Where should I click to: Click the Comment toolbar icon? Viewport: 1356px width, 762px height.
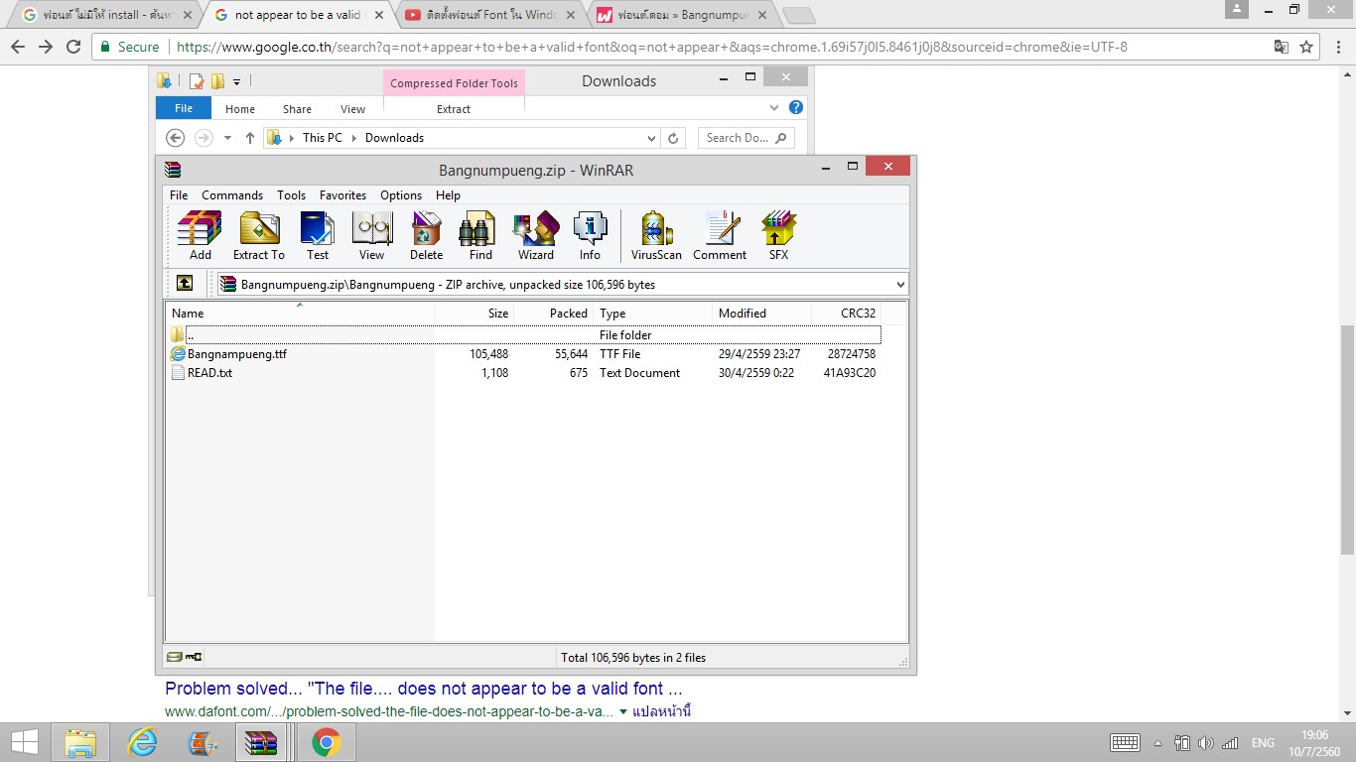pos(720,236)
